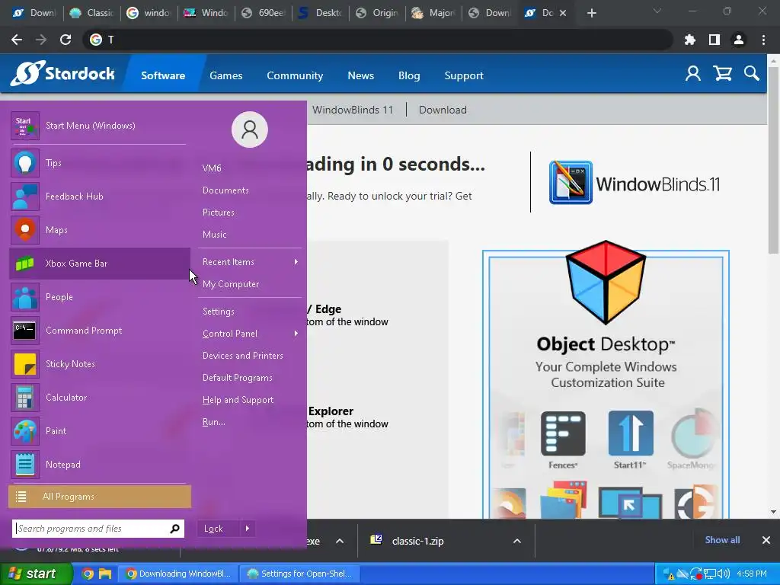Screen dimensions: 780x585
Task: Open VM6 user folder entry
Action: pos(212,168)
